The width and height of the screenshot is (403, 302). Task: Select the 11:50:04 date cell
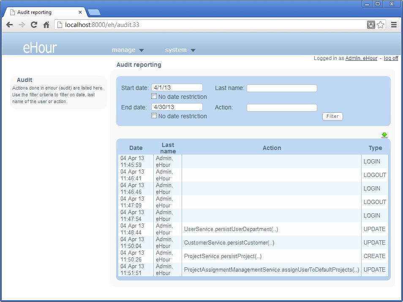coord(136,242)
